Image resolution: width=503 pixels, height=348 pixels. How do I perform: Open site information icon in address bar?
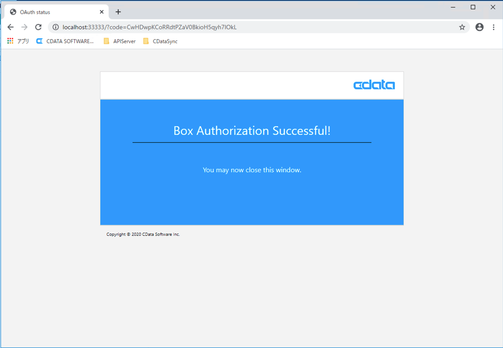(x=56, y=27)
